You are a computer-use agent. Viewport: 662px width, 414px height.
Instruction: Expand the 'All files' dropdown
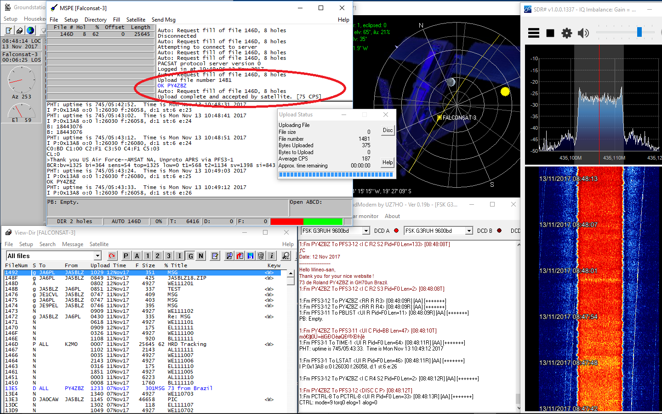click(97, 256)
